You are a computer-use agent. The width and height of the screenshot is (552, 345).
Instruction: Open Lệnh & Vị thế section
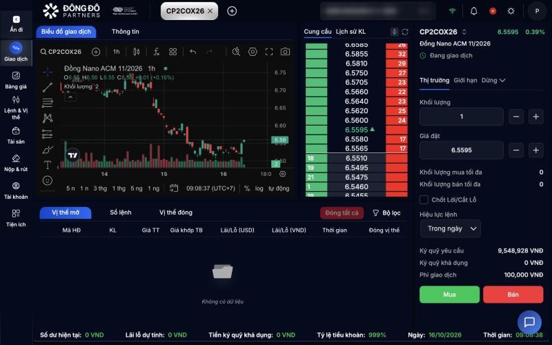[x=16, y=108]
